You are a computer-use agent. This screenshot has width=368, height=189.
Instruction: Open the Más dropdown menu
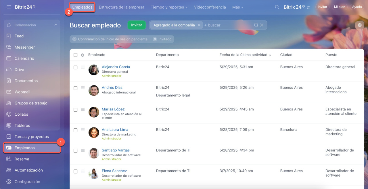[x=238, y=7]
